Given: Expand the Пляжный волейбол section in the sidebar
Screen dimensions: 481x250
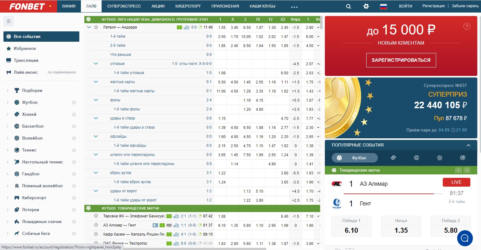Looking at the screenshot, I should coord(8,186).
